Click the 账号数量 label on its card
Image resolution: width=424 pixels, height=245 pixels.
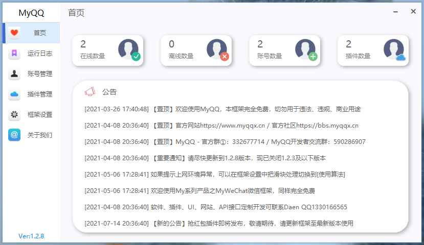pos(270,56)
